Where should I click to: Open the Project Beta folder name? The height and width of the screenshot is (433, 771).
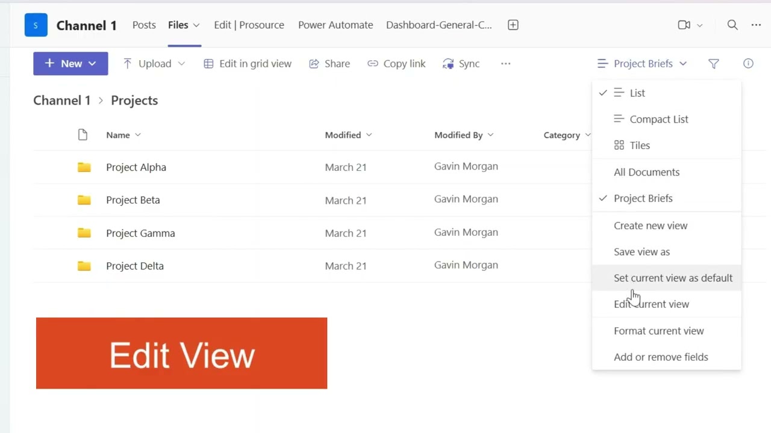(133, 200)
